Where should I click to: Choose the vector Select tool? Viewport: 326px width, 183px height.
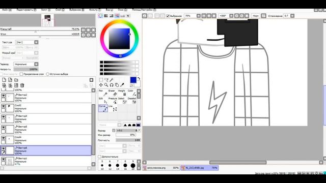coord(122,101)
